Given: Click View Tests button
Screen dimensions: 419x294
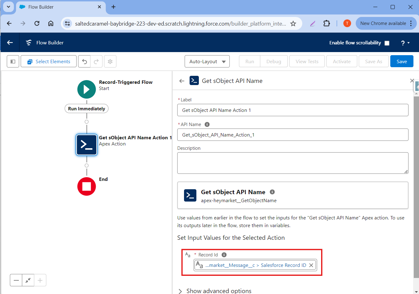Looking at the screenshot, I should point(307,62).
